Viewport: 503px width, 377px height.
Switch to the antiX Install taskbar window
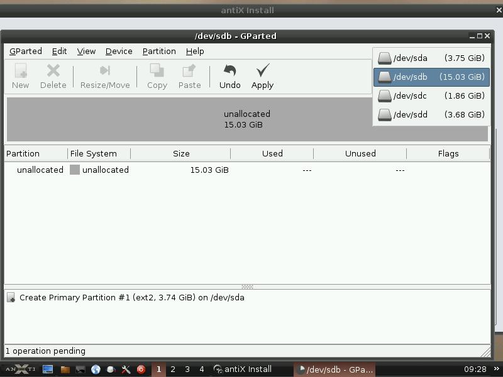(243, 369)
